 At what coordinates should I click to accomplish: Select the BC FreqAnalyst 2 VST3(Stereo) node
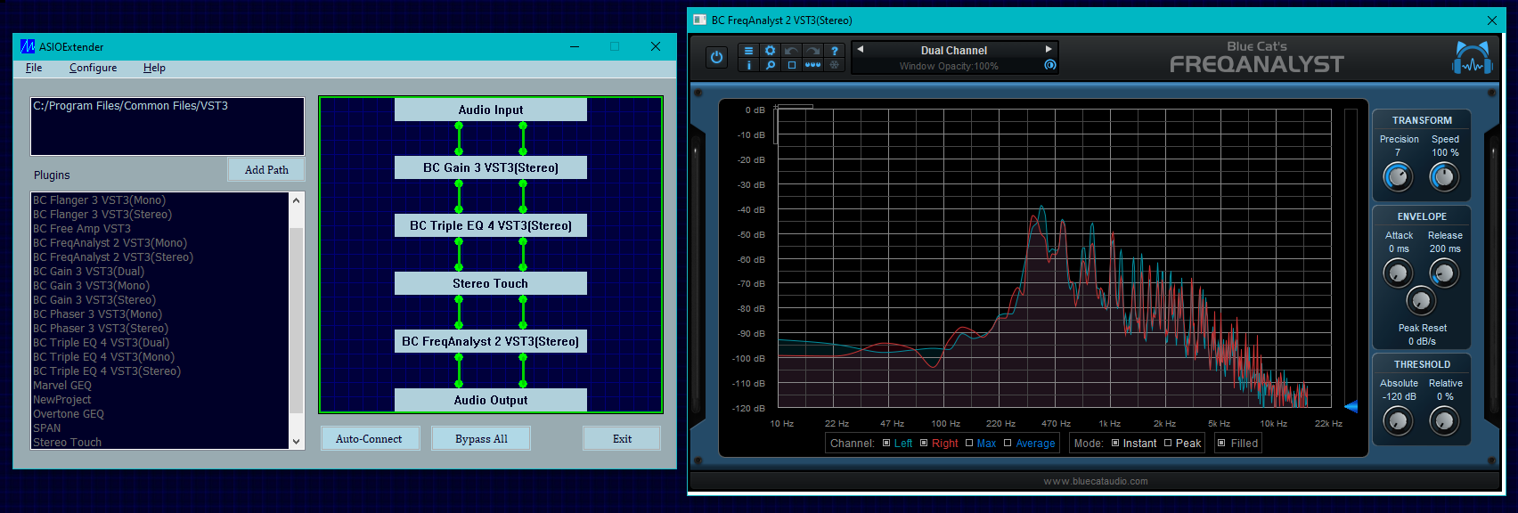(491, 341)
